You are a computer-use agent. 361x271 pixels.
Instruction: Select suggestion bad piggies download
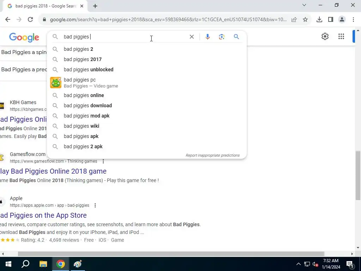[147, 106]
